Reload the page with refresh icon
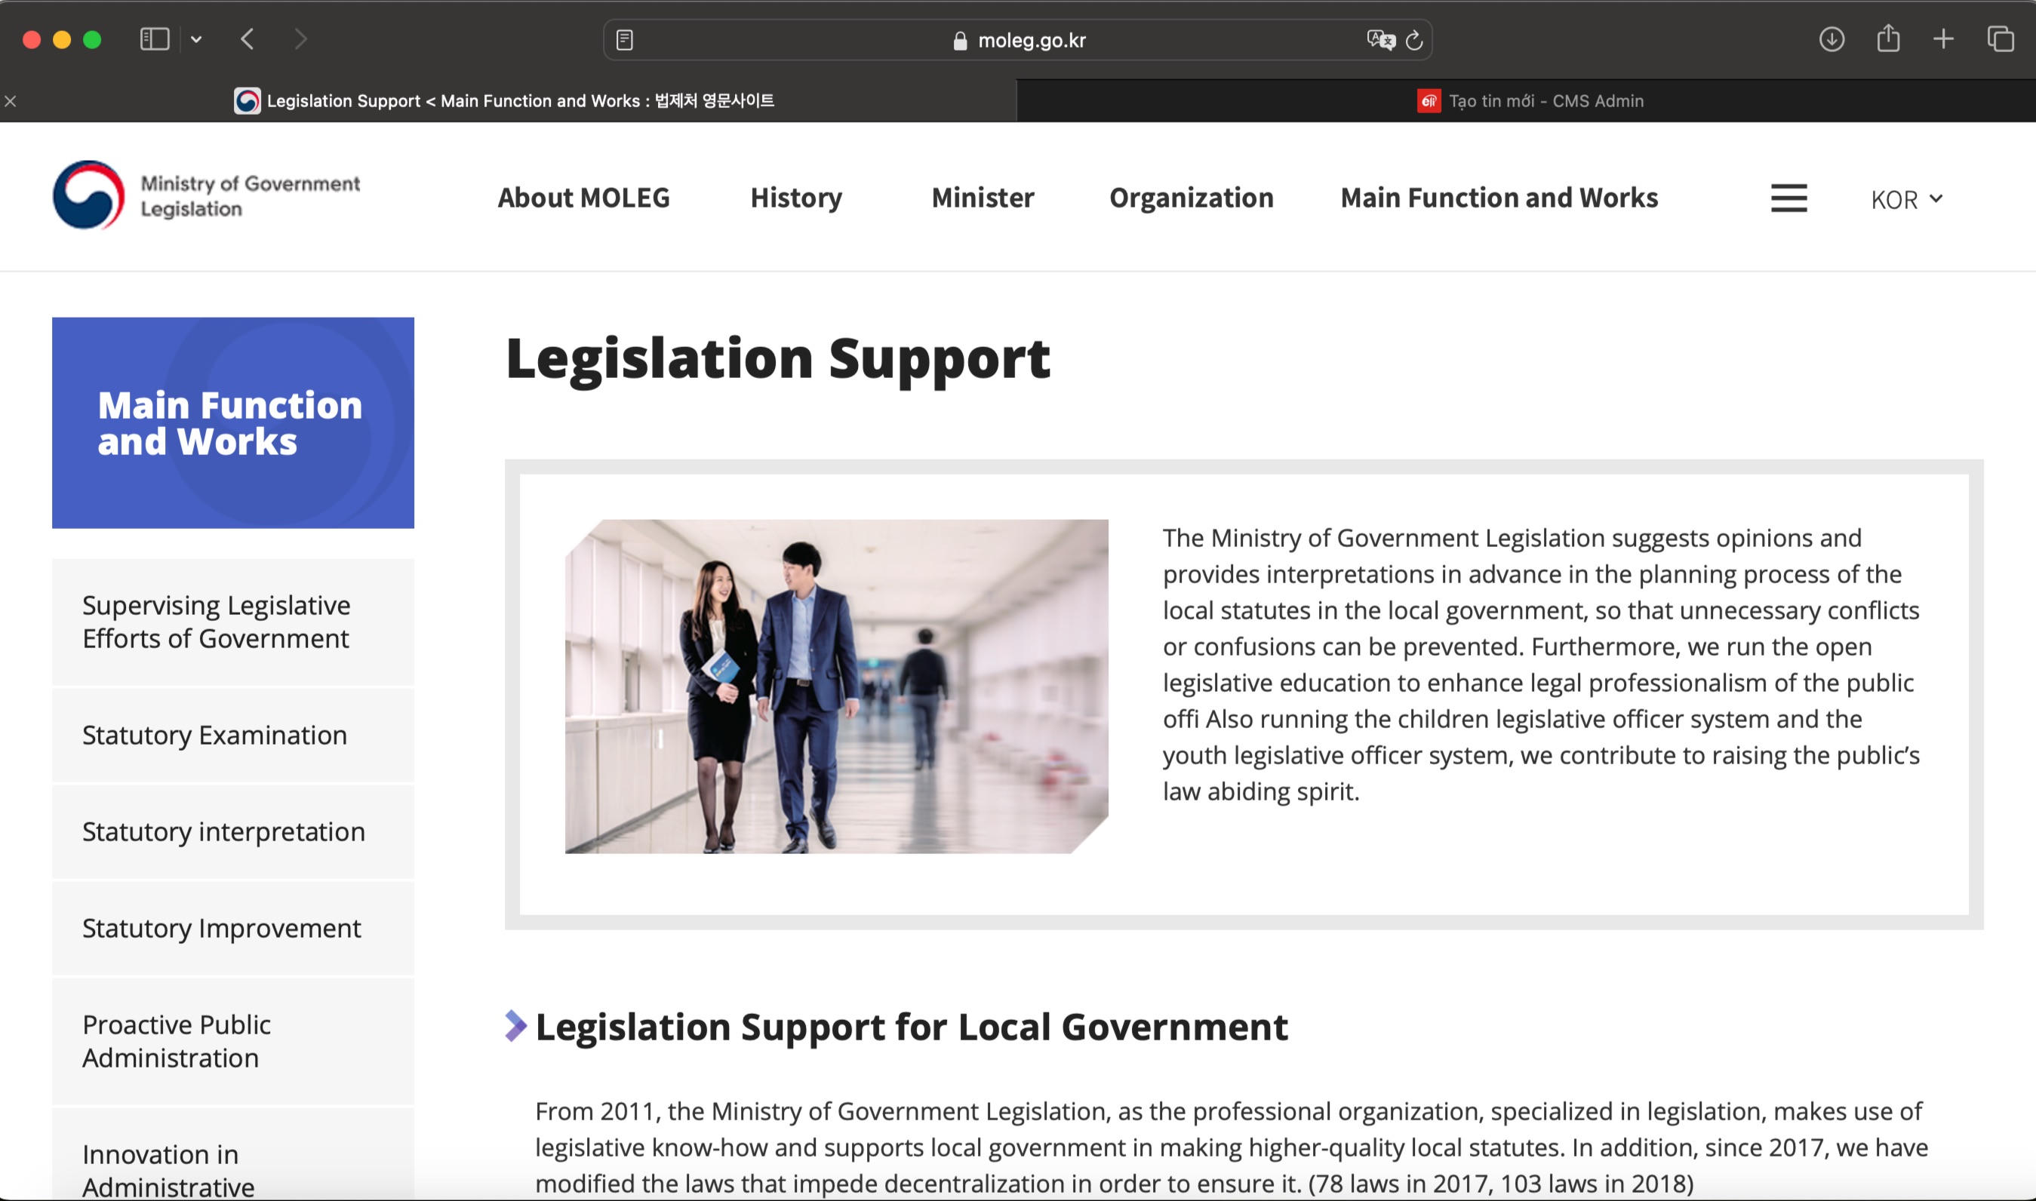 (x=1414, y=40)
